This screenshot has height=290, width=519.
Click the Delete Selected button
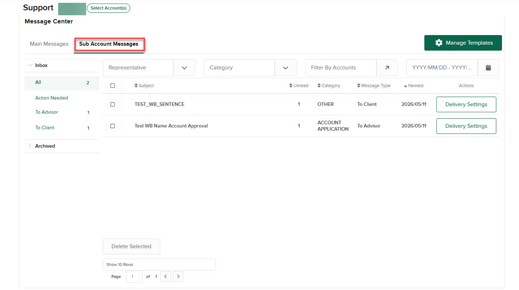(x=132, y=246)
